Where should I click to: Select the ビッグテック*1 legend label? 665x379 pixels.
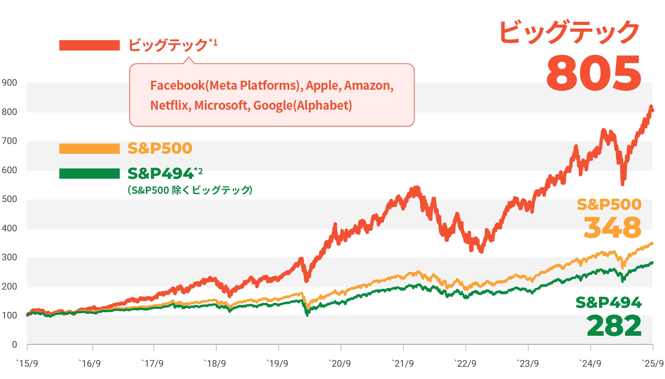[x=172, y=45]
